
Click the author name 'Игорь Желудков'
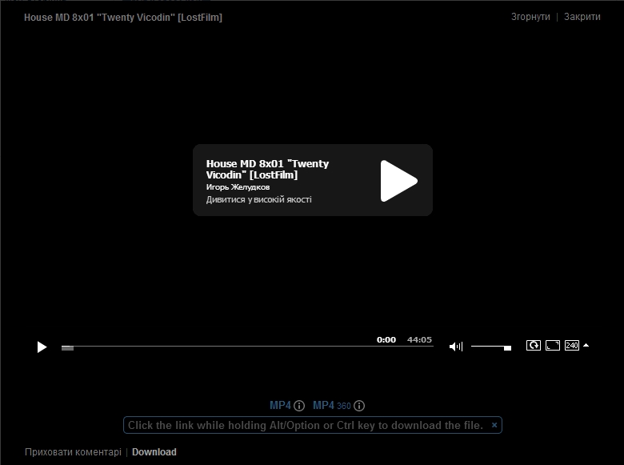(x=238, y=186)
